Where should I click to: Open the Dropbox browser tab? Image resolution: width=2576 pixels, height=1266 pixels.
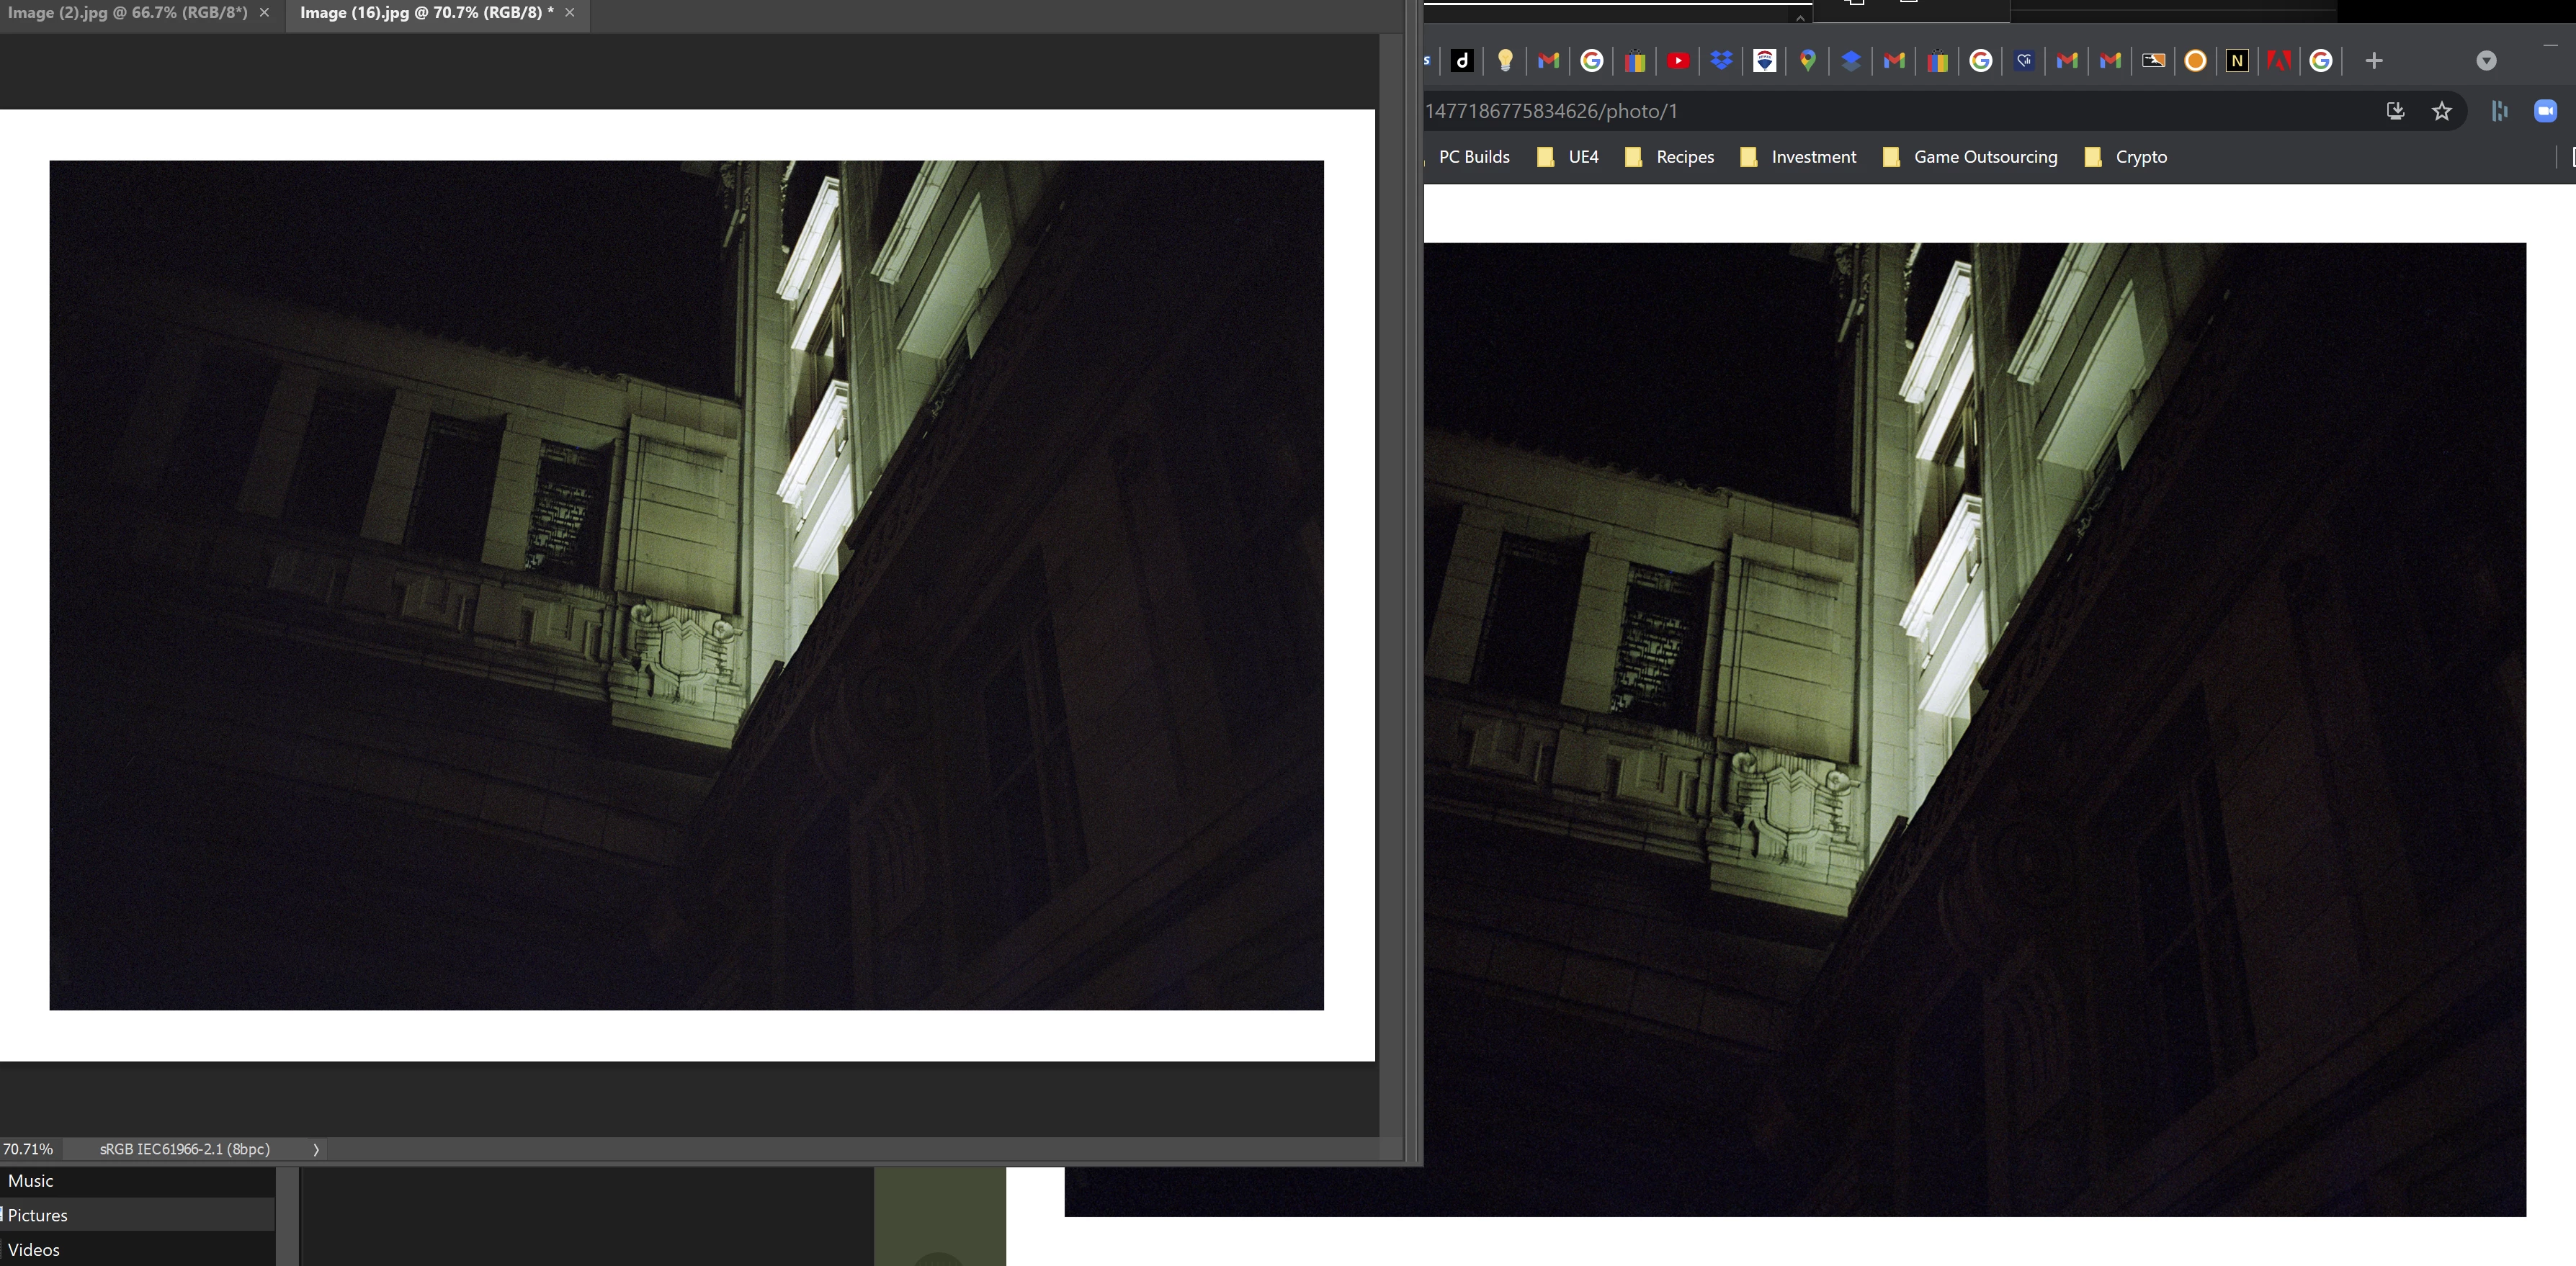tap(1721, 61)
